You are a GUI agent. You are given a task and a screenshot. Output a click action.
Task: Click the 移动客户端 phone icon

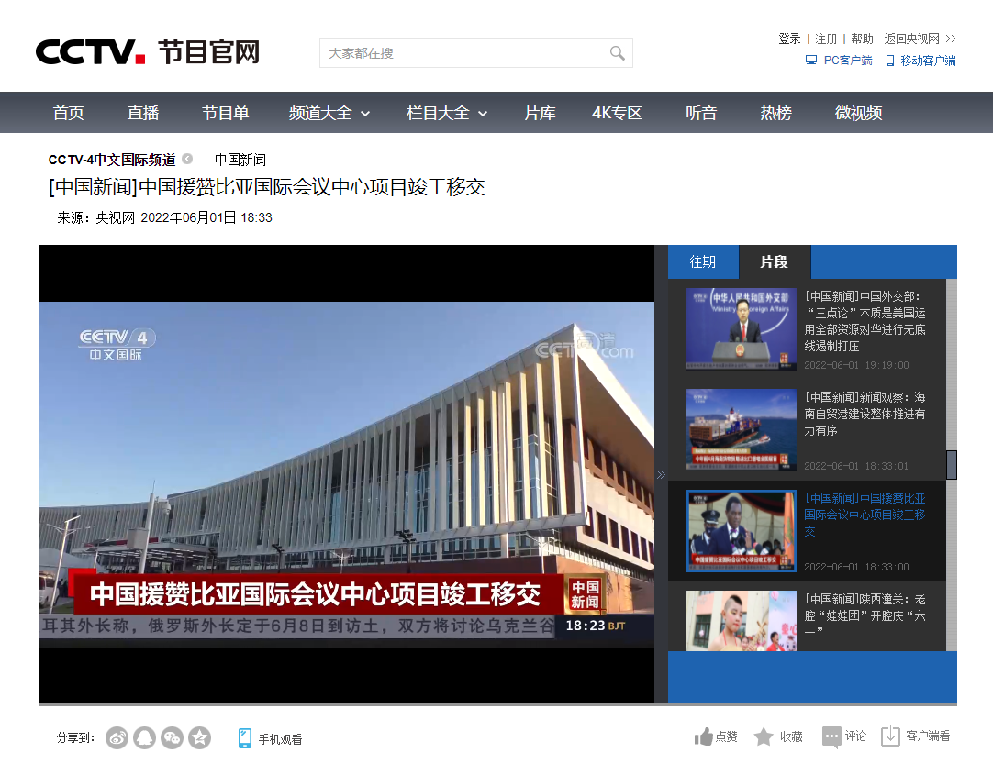(x=890, y=61)
